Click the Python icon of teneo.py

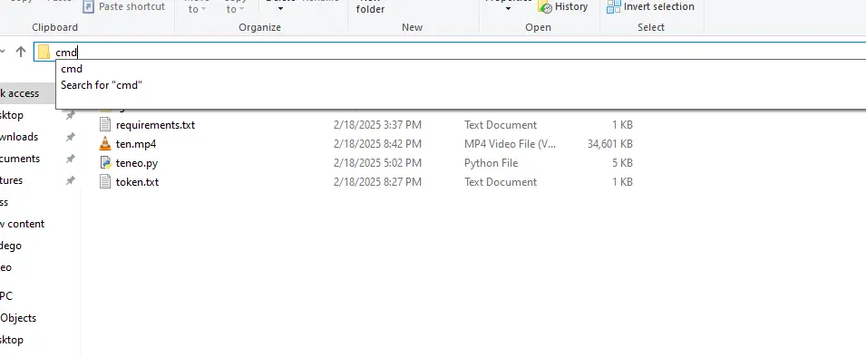click(105, 163)
